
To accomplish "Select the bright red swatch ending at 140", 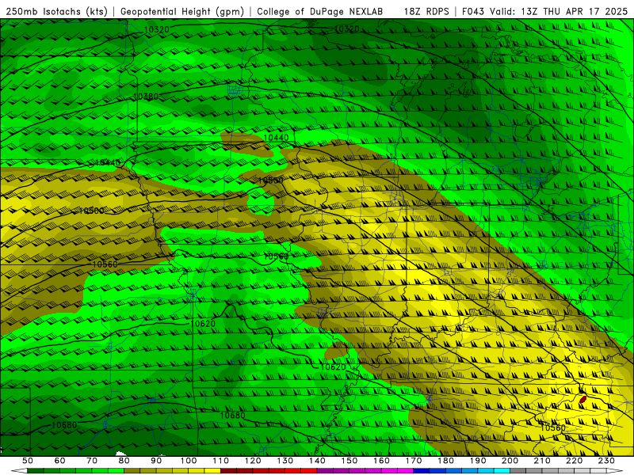I will (x=309, y=470).
